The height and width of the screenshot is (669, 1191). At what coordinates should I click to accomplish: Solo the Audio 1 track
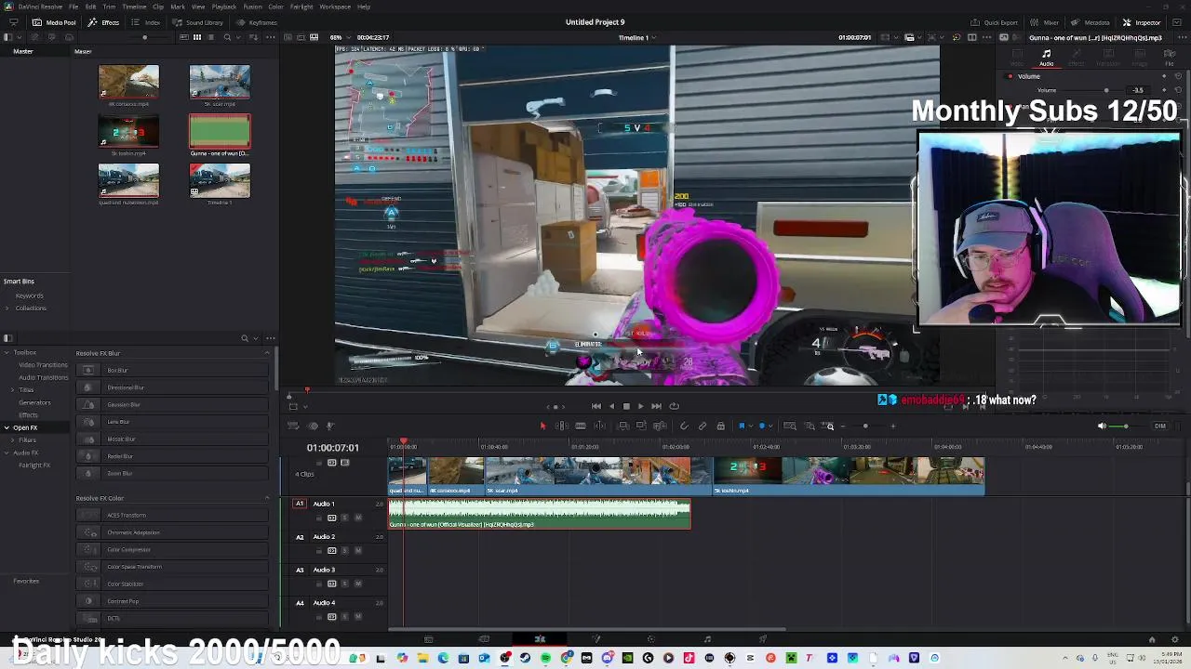tap(344, 518)
